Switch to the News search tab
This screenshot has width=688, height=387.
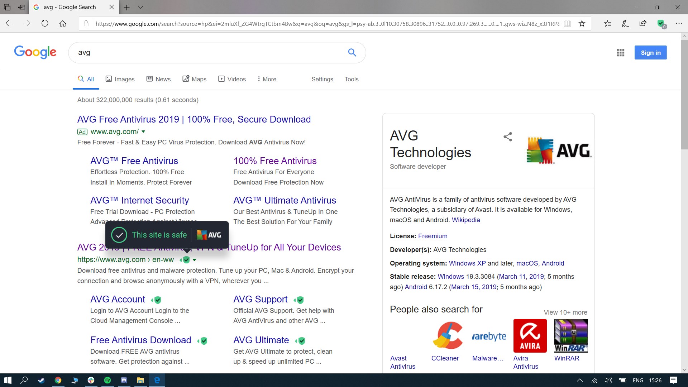click(x=158, y=79)
